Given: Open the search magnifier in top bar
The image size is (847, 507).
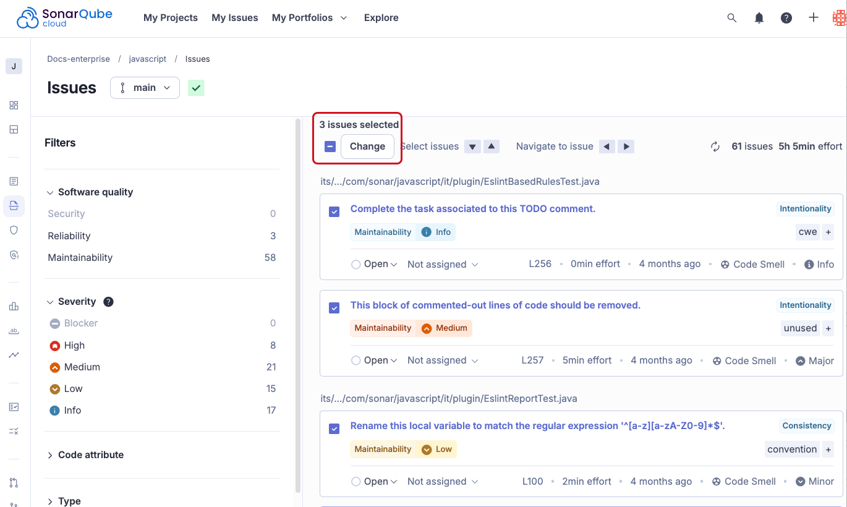Looking at the screenshot, I should 732,18.
